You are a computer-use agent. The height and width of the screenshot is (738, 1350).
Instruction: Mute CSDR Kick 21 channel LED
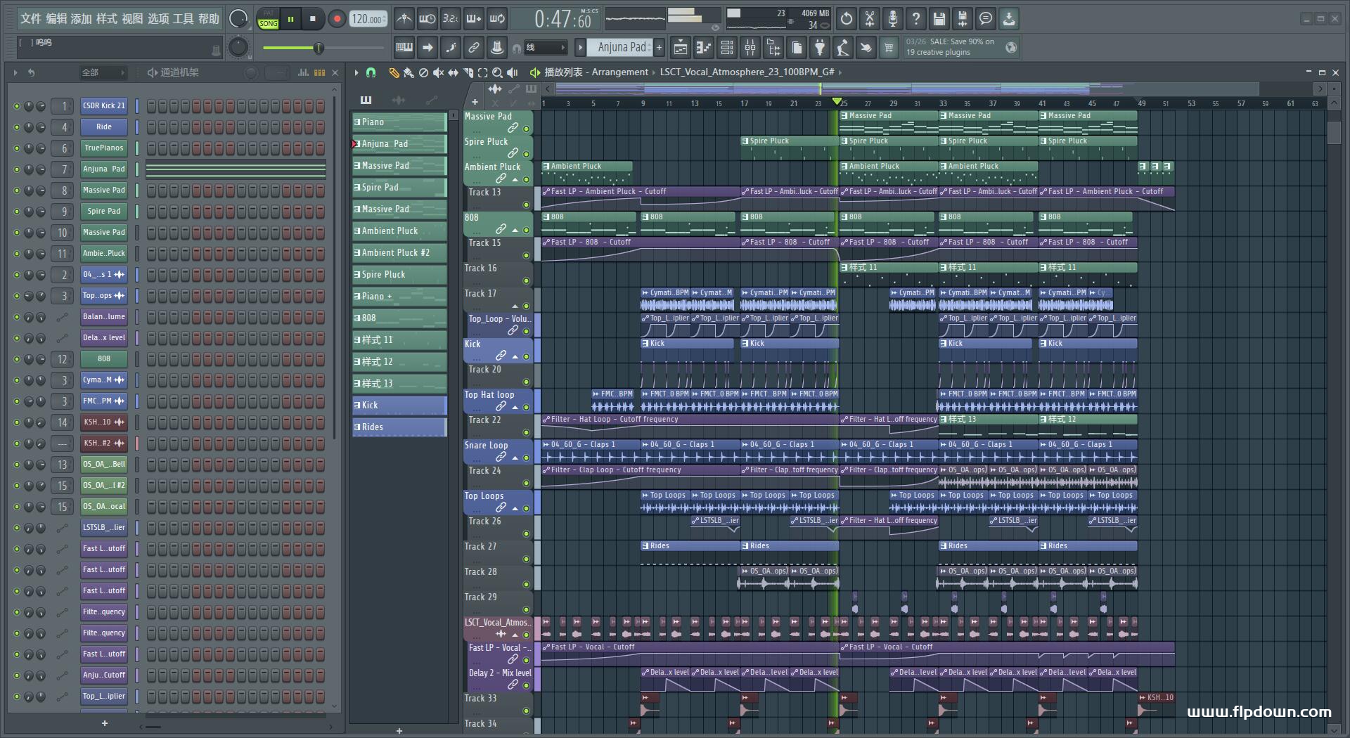[x=17, y=106]
